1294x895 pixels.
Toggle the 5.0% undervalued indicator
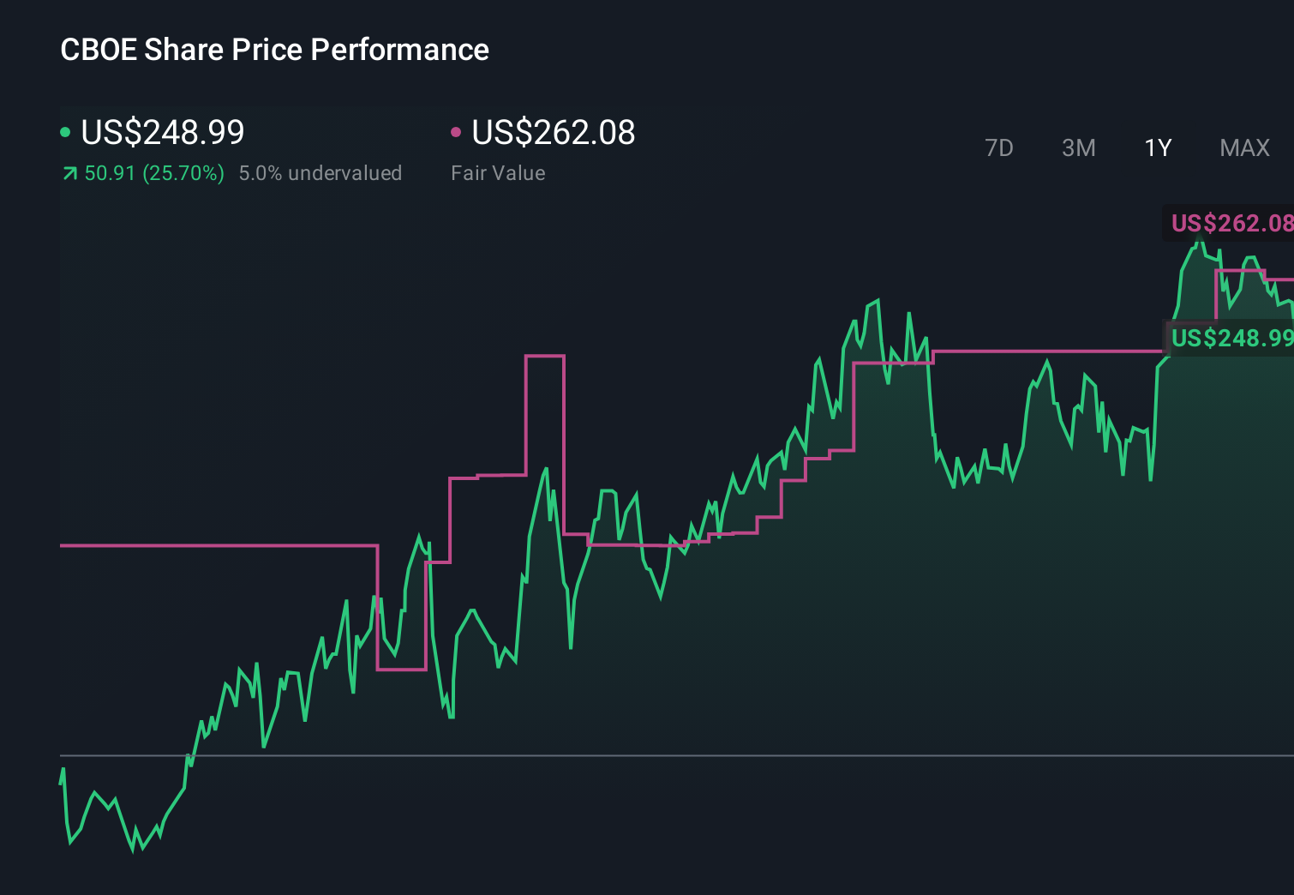321,172
